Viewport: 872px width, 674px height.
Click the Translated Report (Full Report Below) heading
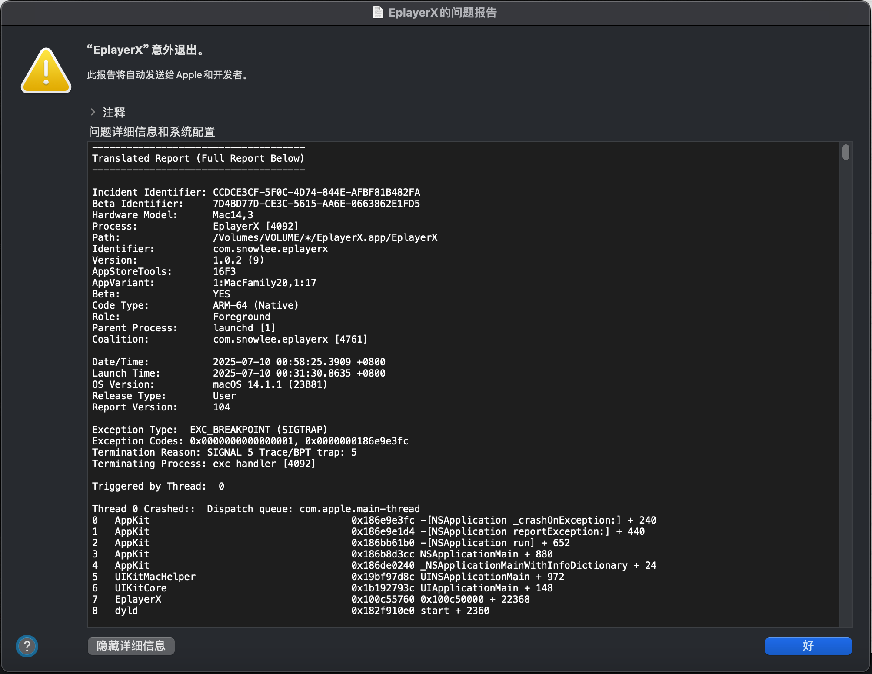click(x=198, y=158)
